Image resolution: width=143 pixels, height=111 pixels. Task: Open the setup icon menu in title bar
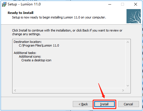pos(4,4)
